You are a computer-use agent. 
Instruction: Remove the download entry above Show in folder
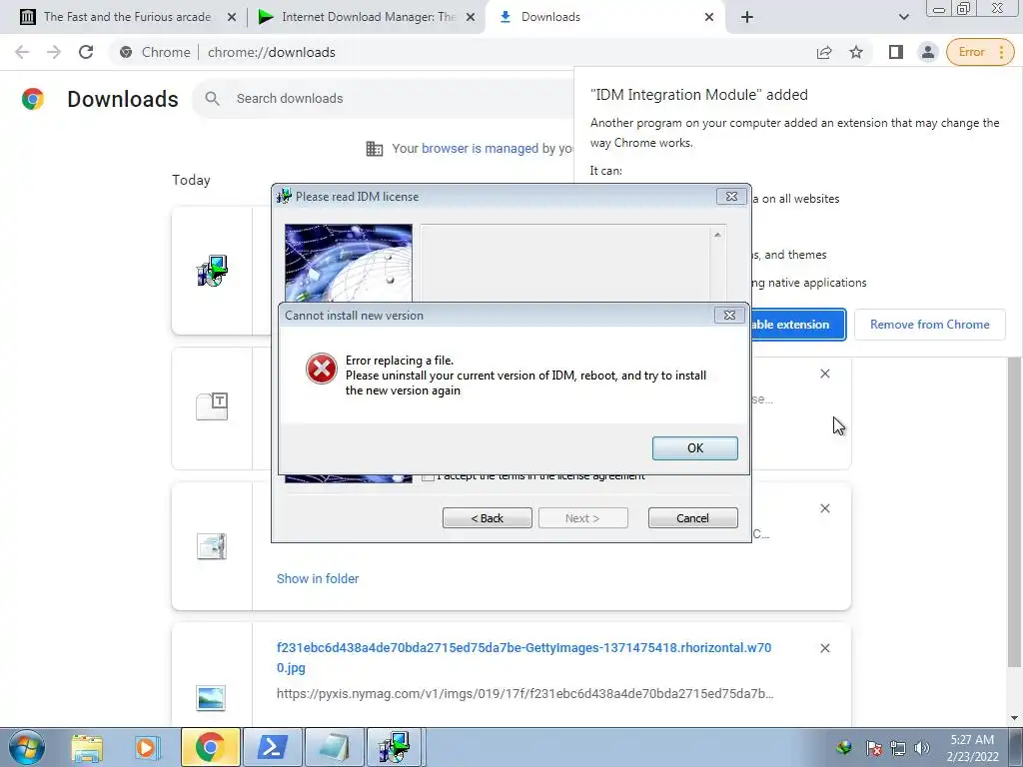pos(824,508)
